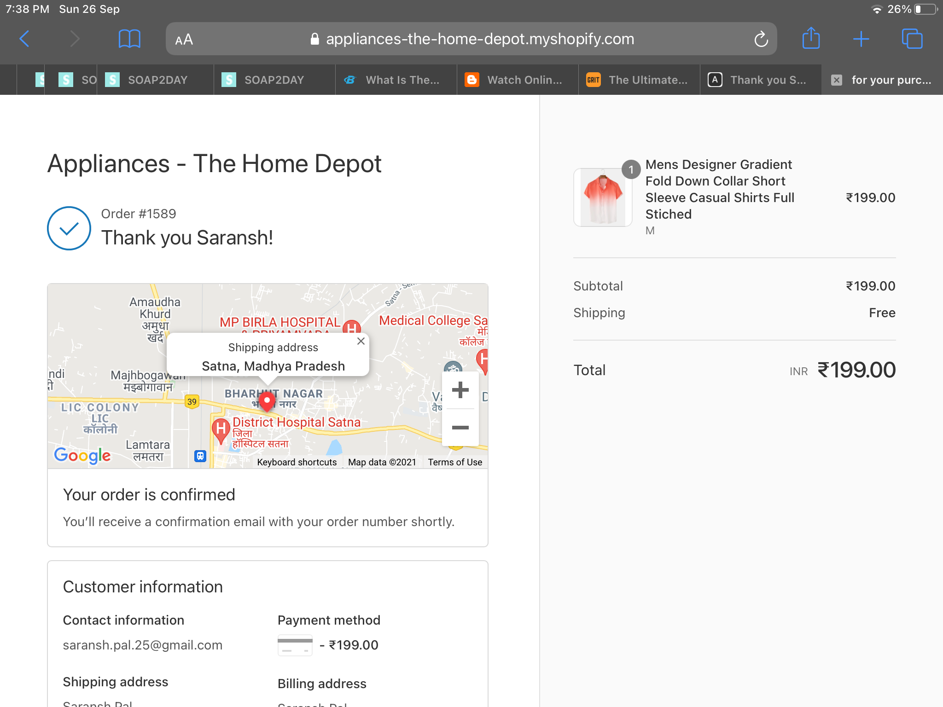Open the bookmarks book icon

coord(129,39)
